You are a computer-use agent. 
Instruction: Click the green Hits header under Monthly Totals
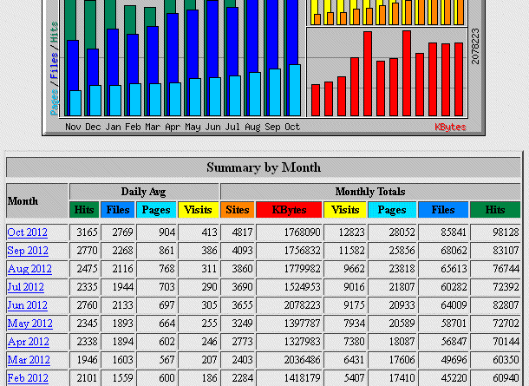click(x=495, y=210)
